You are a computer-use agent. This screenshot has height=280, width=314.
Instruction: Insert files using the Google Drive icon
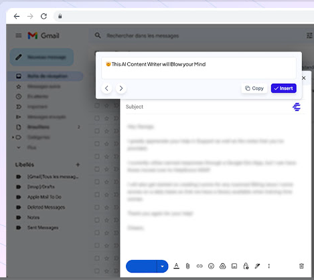tap(223, 266)
